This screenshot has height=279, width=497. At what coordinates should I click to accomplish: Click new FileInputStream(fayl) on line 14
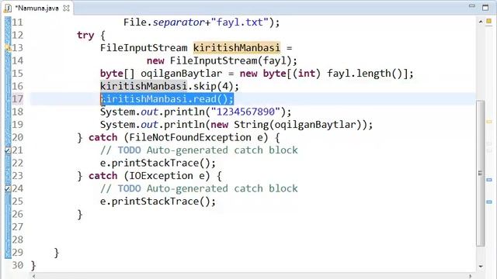click(x=219, y=60)
